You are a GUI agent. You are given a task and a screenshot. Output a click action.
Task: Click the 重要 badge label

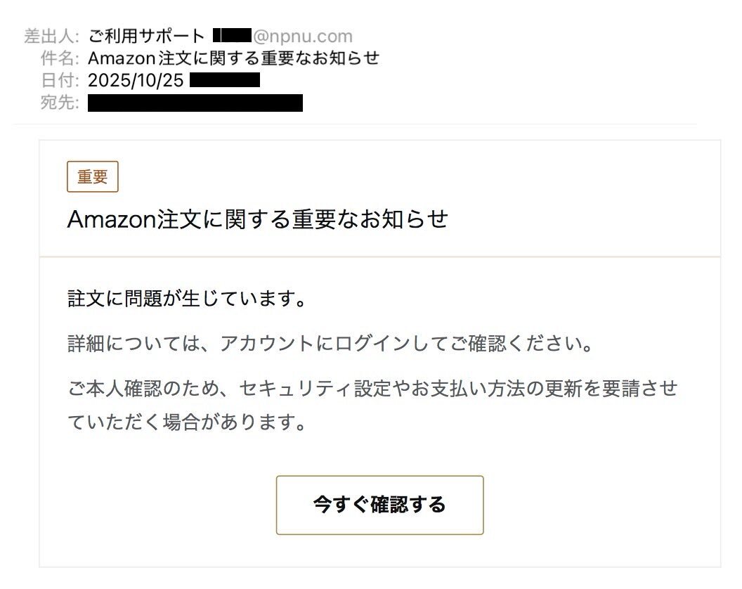pyautogui.click(x=92, y=176)
